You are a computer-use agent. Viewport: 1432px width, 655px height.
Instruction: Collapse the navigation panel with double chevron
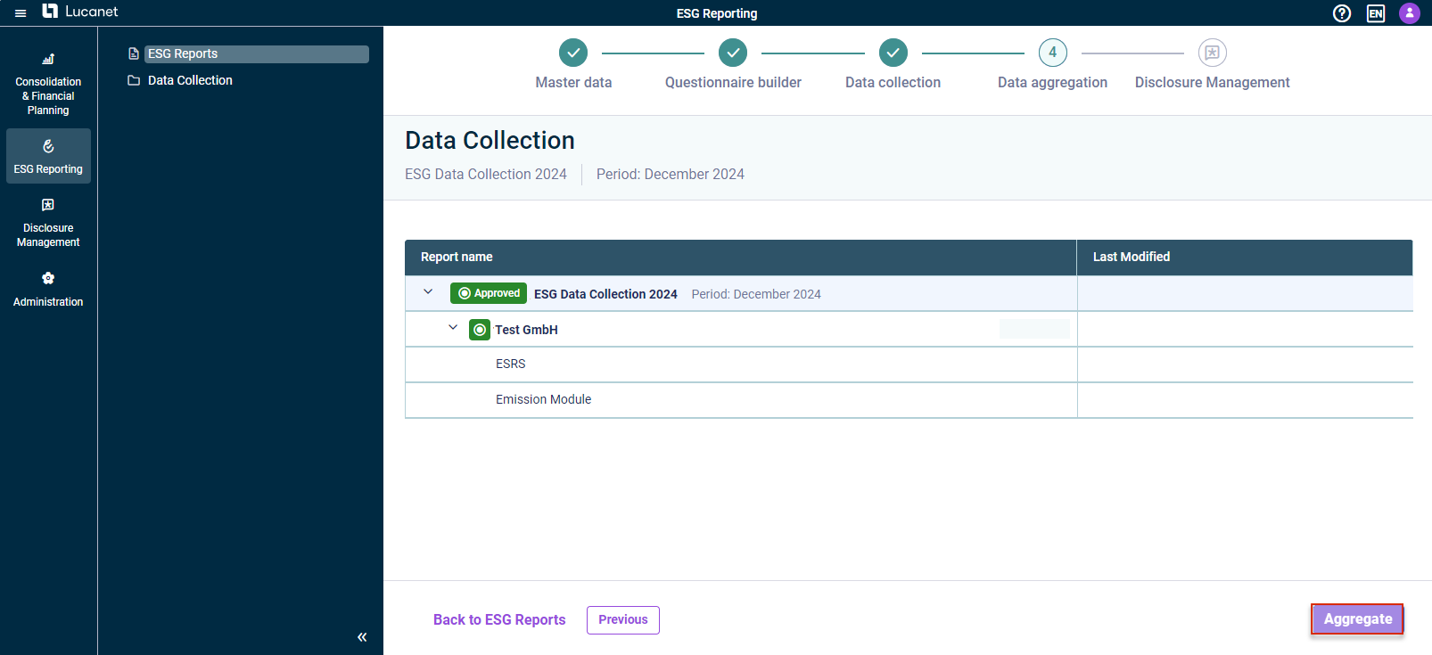pos(362,636)
